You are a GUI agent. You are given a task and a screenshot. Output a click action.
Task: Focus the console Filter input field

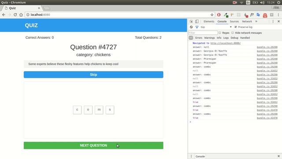click(x=203, y=33)
